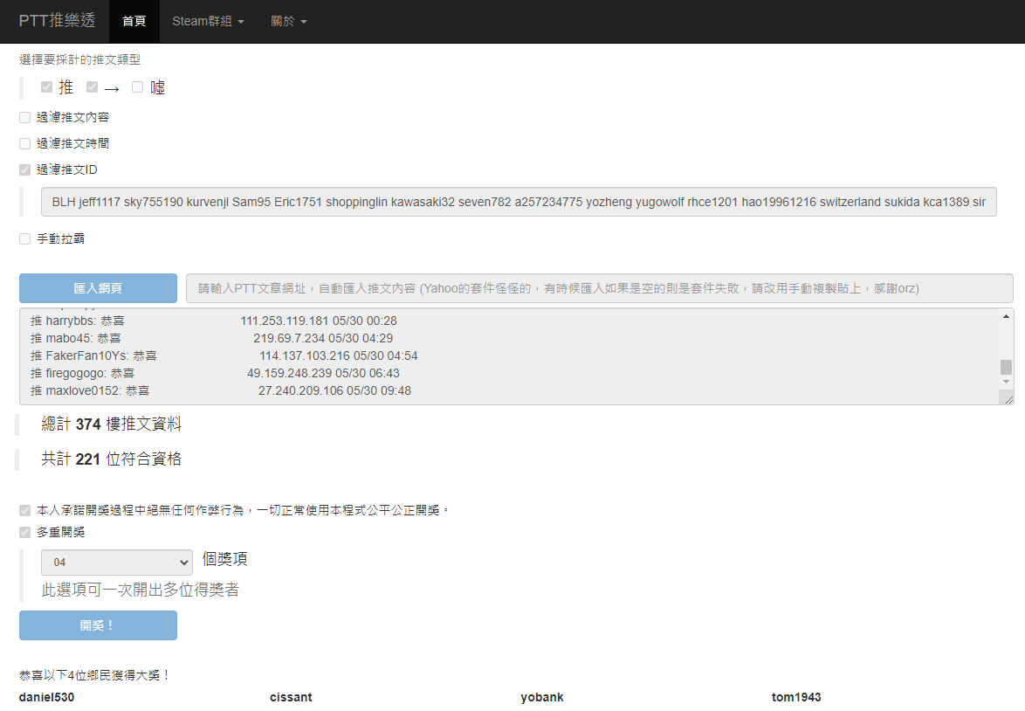Toggle the → arrow type checkbox
Screen dimensions: 1025x711
pos(93,87)
